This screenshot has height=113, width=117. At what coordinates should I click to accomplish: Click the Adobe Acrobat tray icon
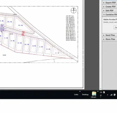coord(104,92)
